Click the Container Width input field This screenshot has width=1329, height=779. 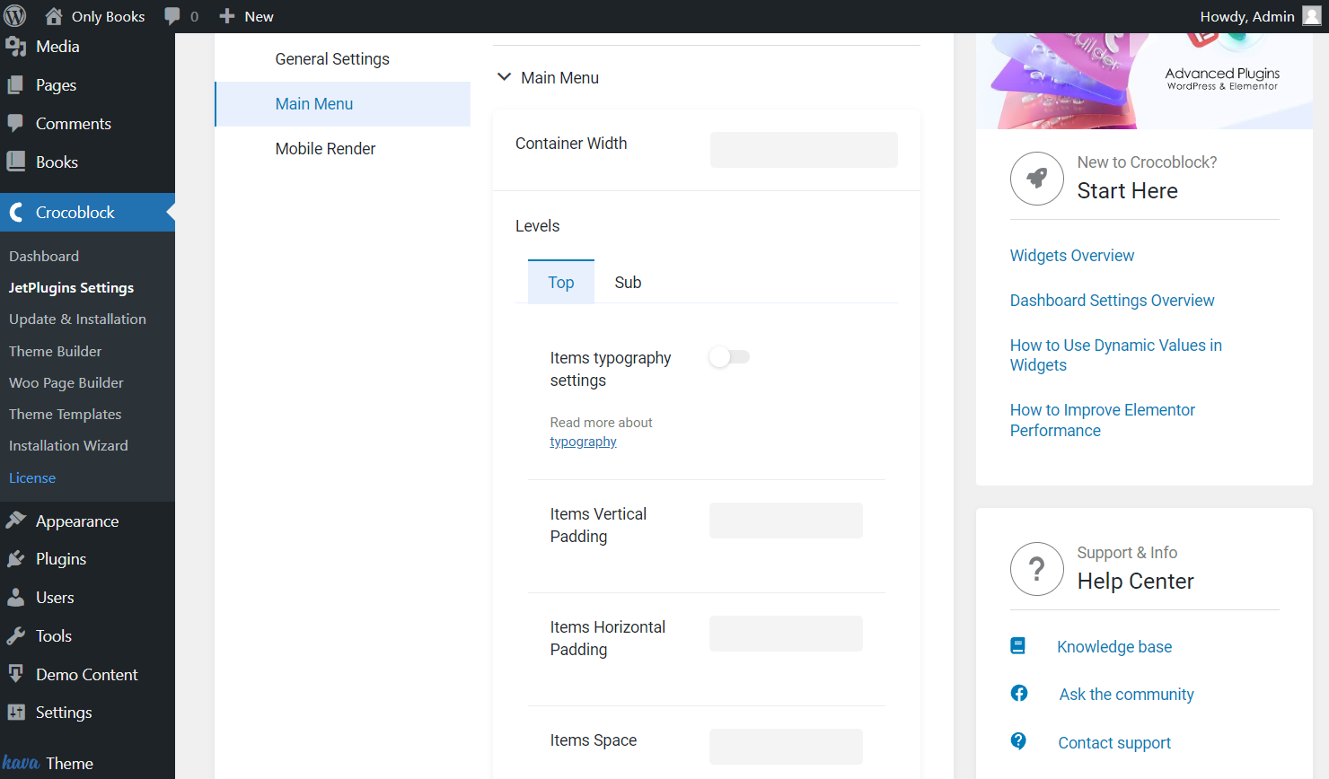tap(804, 150)
